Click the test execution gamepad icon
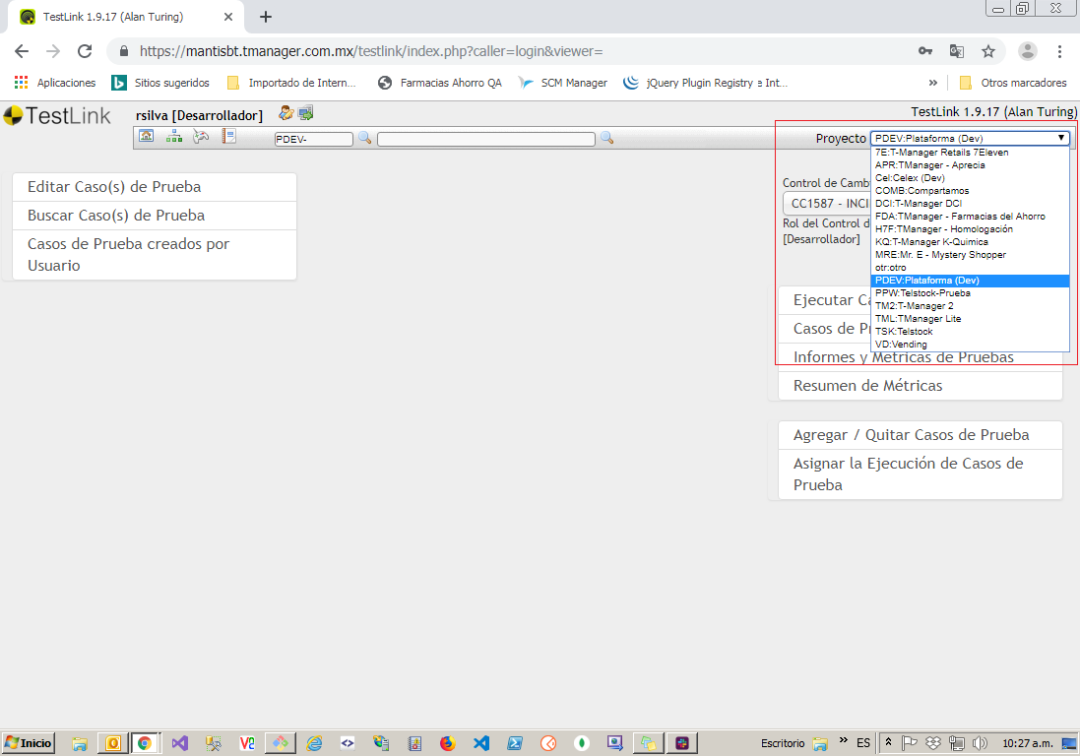This screenshot has height=756, width=1080. [201, 136]
